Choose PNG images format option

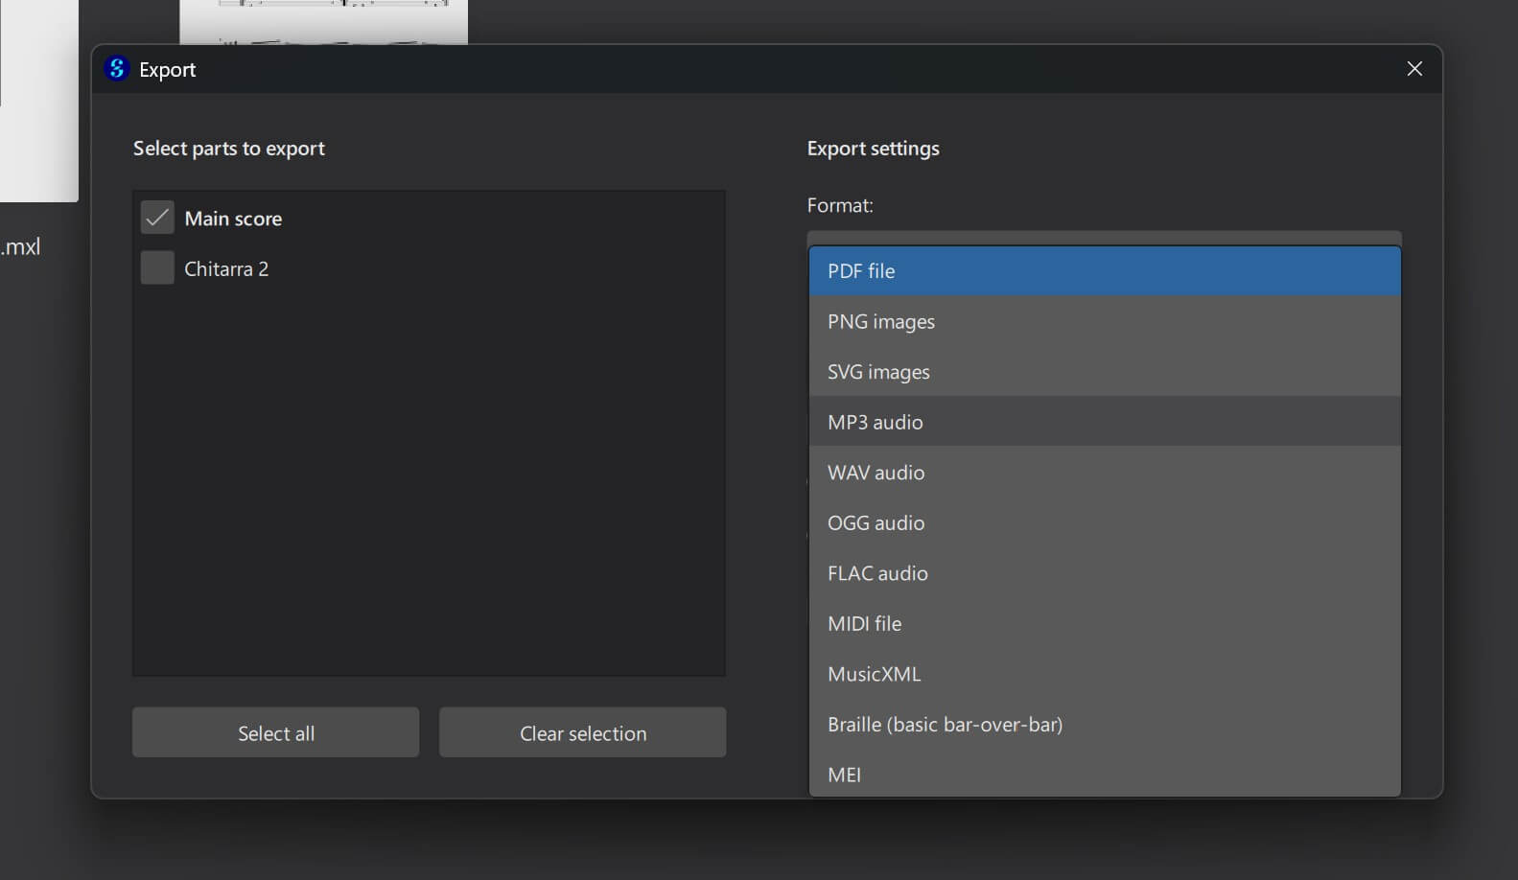(1104, 322)
